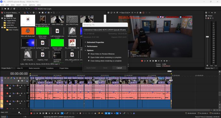Viewport: 221px width, 118px height.
Task: Click the search media magnifier icon
Action: coord(54,13)
